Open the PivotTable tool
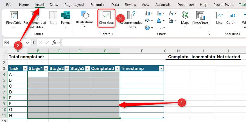The image size is (246, 122). (x=13, y=18)
